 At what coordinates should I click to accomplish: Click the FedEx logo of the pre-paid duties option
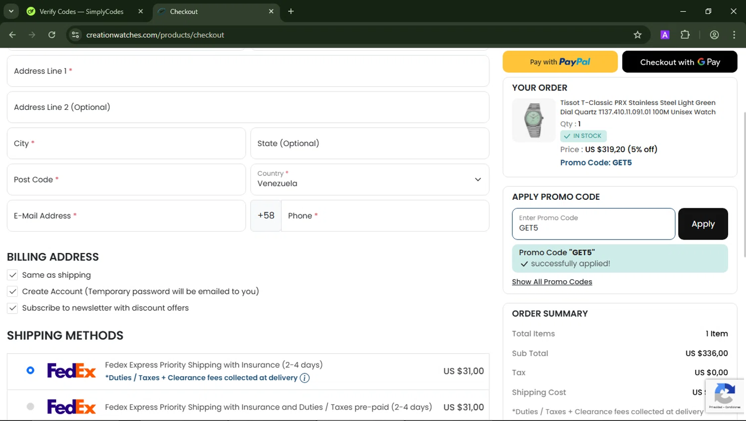72,407
